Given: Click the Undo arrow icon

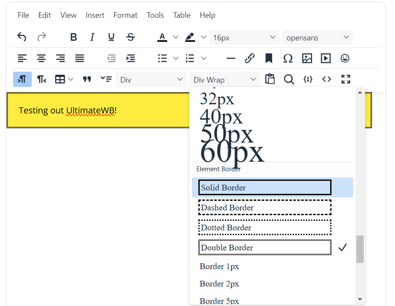Looking at the screenshot, I should tap(22, 37).
